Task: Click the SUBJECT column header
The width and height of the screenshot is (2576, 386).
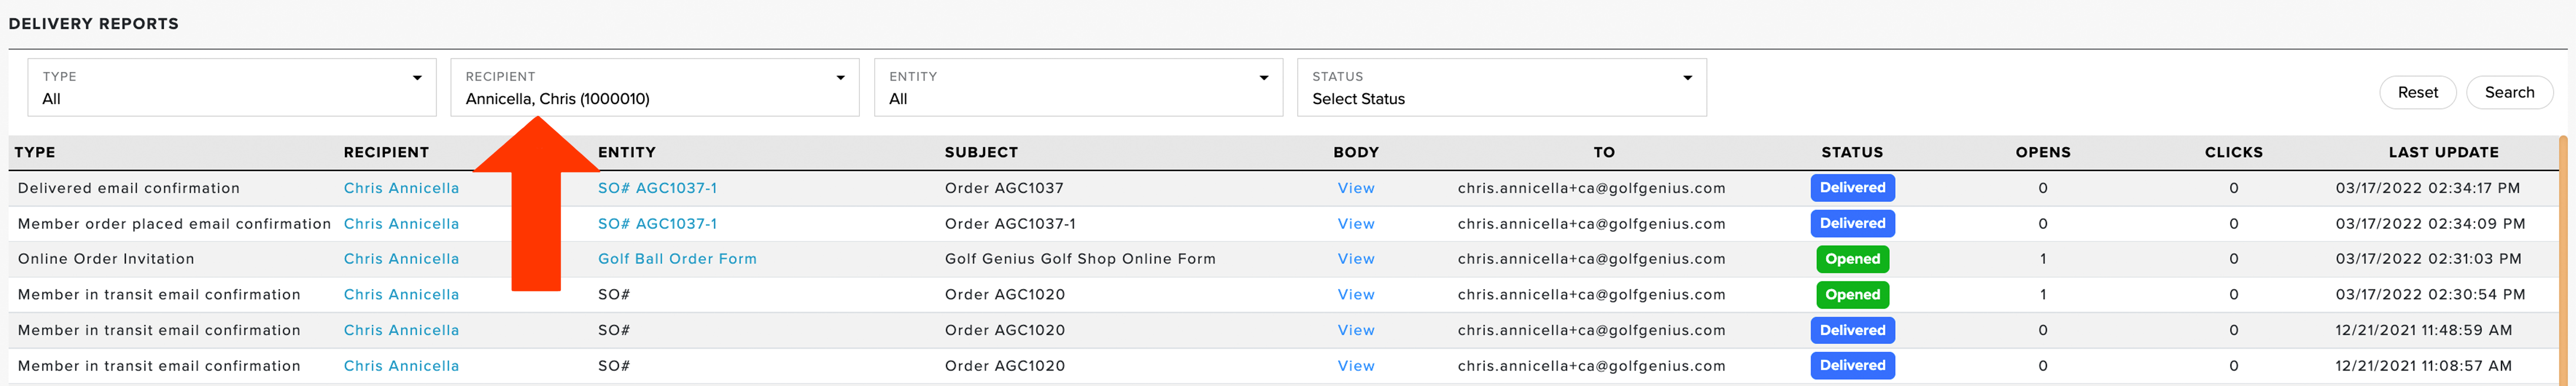Action: (x=981, y=152)
